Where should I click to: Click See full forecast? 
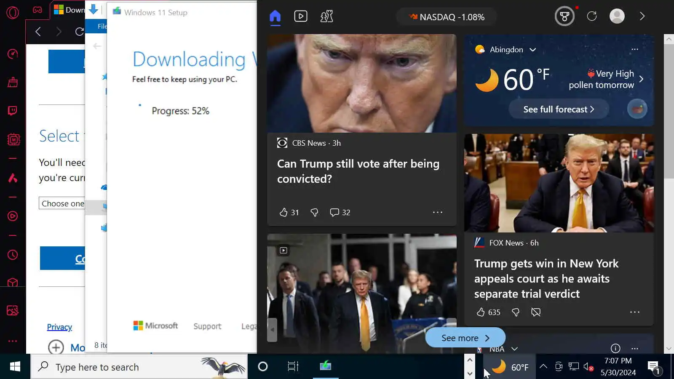point(559,109)
